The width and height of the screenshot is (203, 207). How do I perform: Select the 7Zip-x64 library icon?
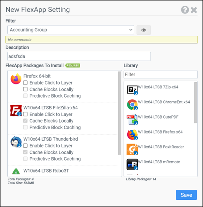(x=132, y=90)
